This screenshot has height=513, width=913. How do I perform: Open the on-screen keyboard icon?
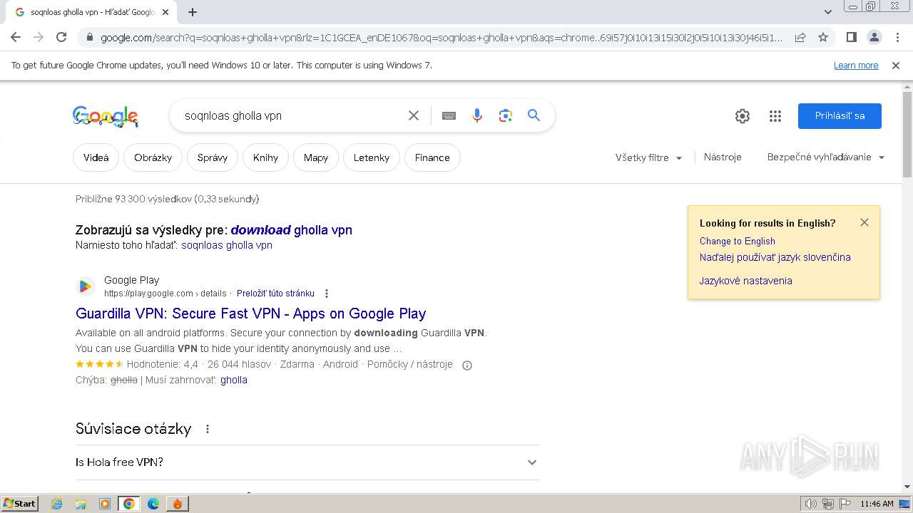click(449, 115)
